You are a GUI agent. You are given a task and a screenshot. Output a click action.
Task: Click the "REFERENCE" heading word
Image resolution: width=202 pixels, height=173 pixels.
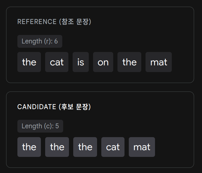[37, 22]
